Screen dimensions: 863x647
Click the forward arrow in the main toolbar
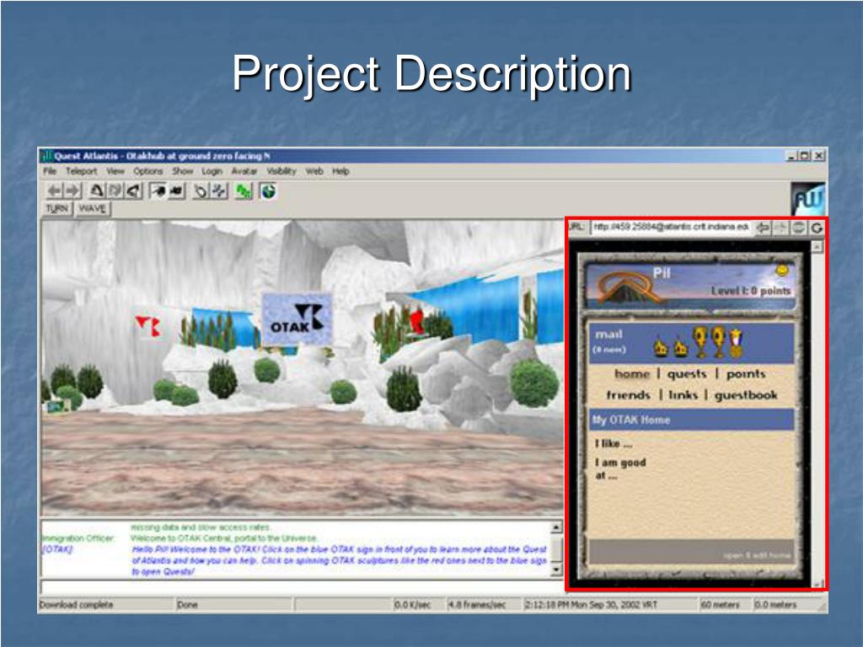(72, 191)
